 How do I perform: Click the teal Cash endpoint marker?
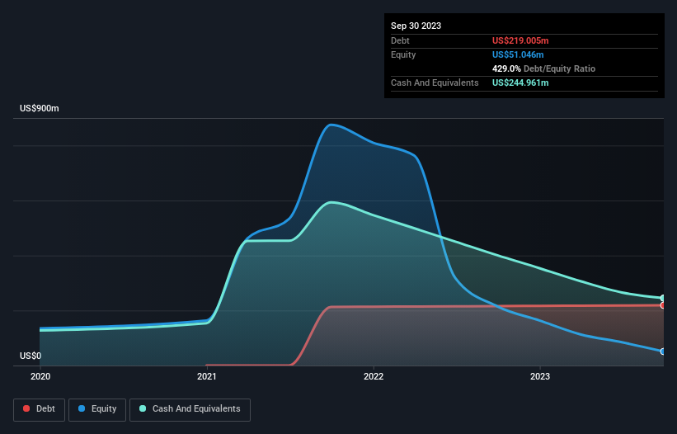coord(663,298)
